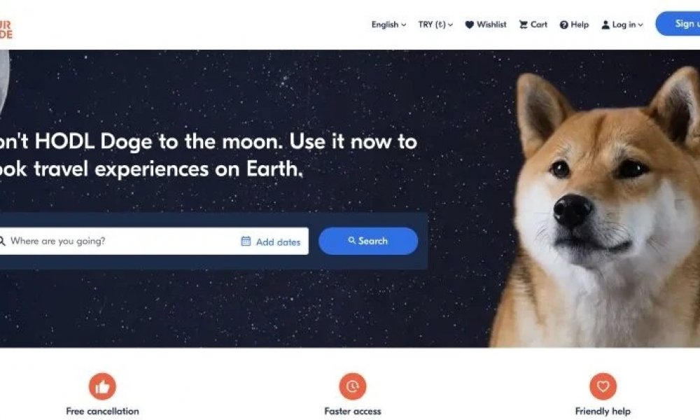This screenshot has width=700, height=420.
Task: Open the Wishlist menu item
Action: pos(486,24)
